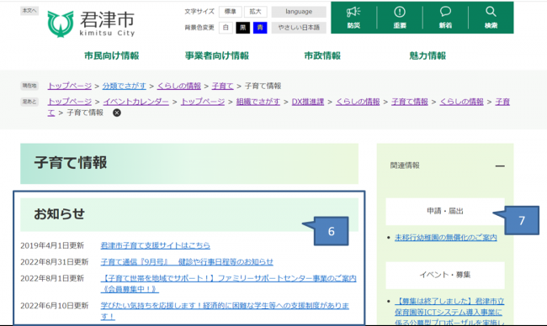Open the 魅力情報 menu
Viewport: 547px width, 326px height.
point(428,55)
